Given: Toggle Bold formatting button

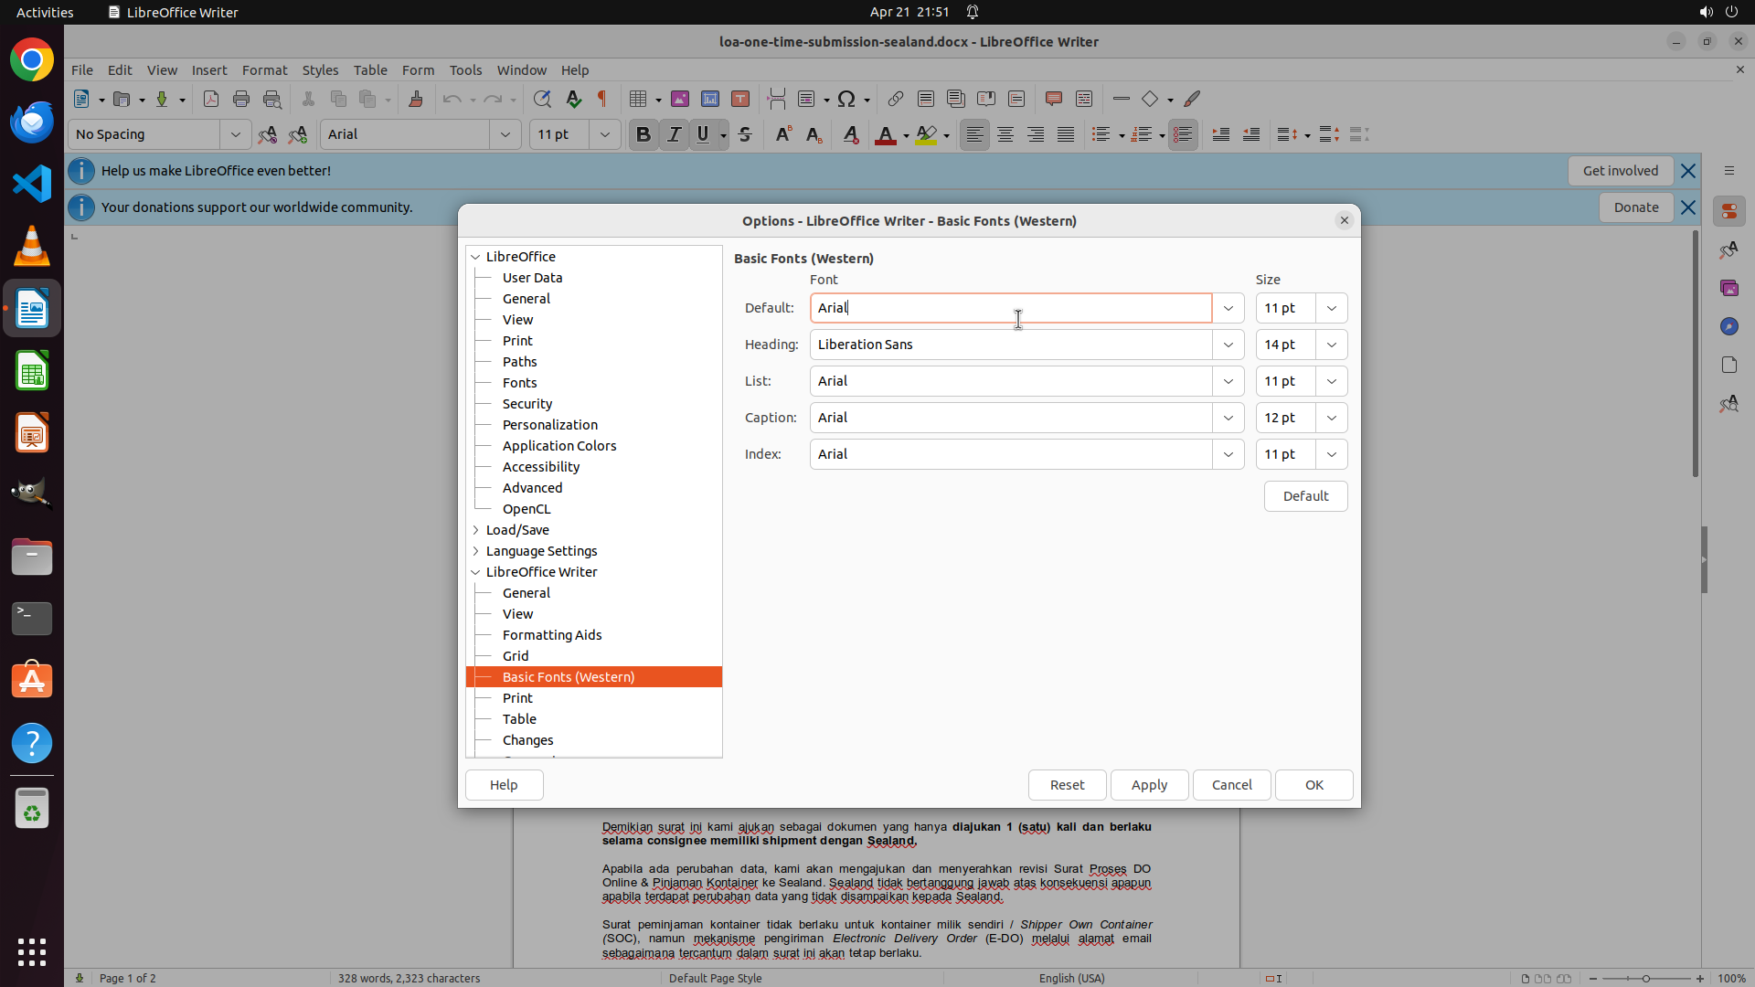Looking at the screenshot, I should click(643, 134).
